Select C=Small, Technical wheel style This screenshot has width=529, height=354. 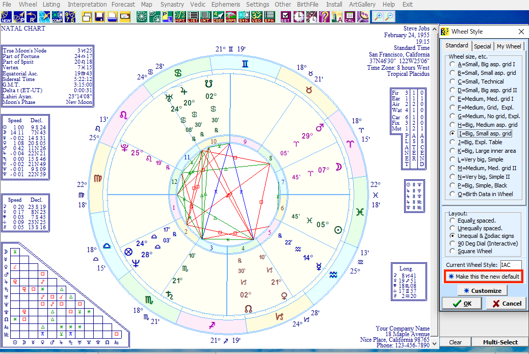click(x=477, y=81)
